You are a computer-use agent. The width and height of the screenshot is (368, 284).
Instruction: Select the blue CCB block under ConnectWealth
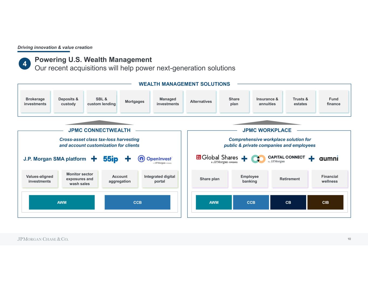[137, 202]
